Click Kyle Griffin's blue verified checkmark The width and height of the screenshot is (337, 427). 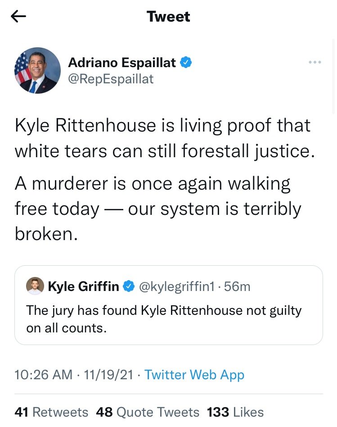tap(129, 286)
